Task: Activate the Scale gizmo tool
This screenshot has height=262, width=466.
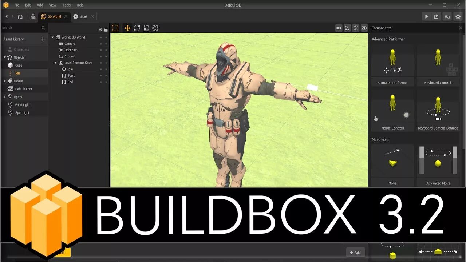Action: coord(146,28)
